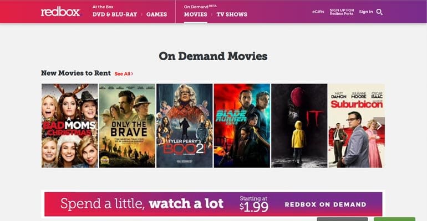
Task: Open the eGifts link
Action: click(x=318, y=12)
